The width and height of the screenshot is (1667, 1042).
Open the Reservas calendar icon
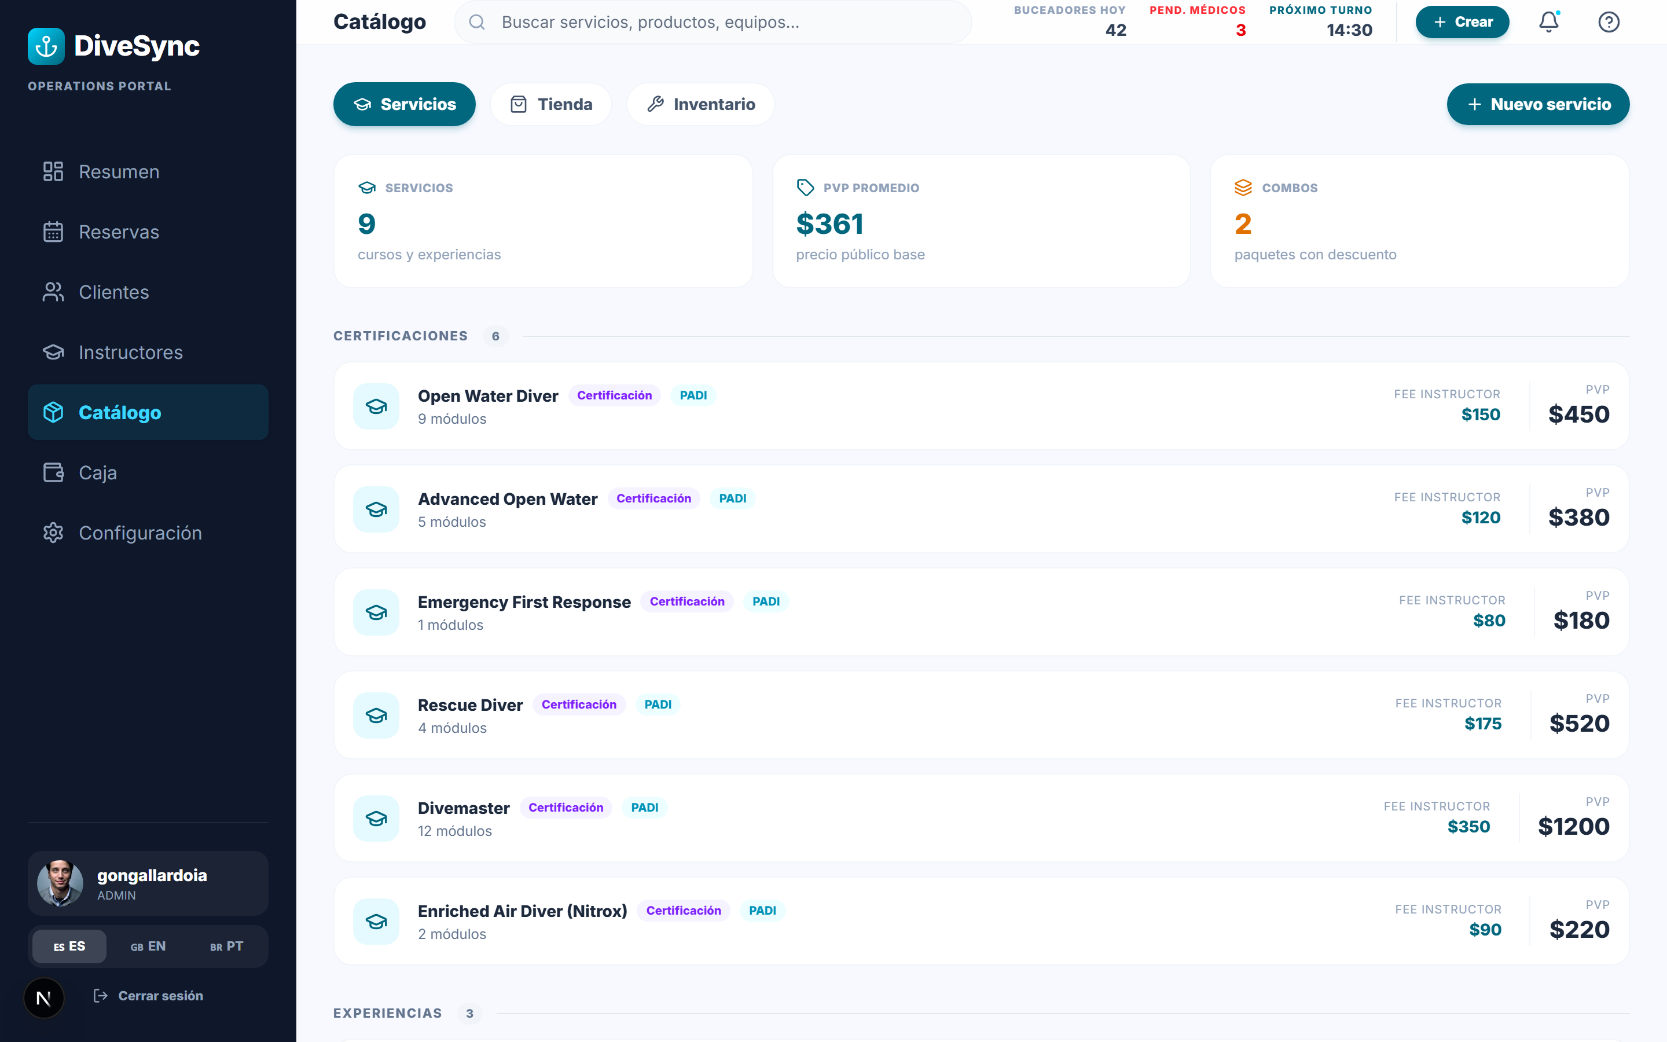(53, 232)
